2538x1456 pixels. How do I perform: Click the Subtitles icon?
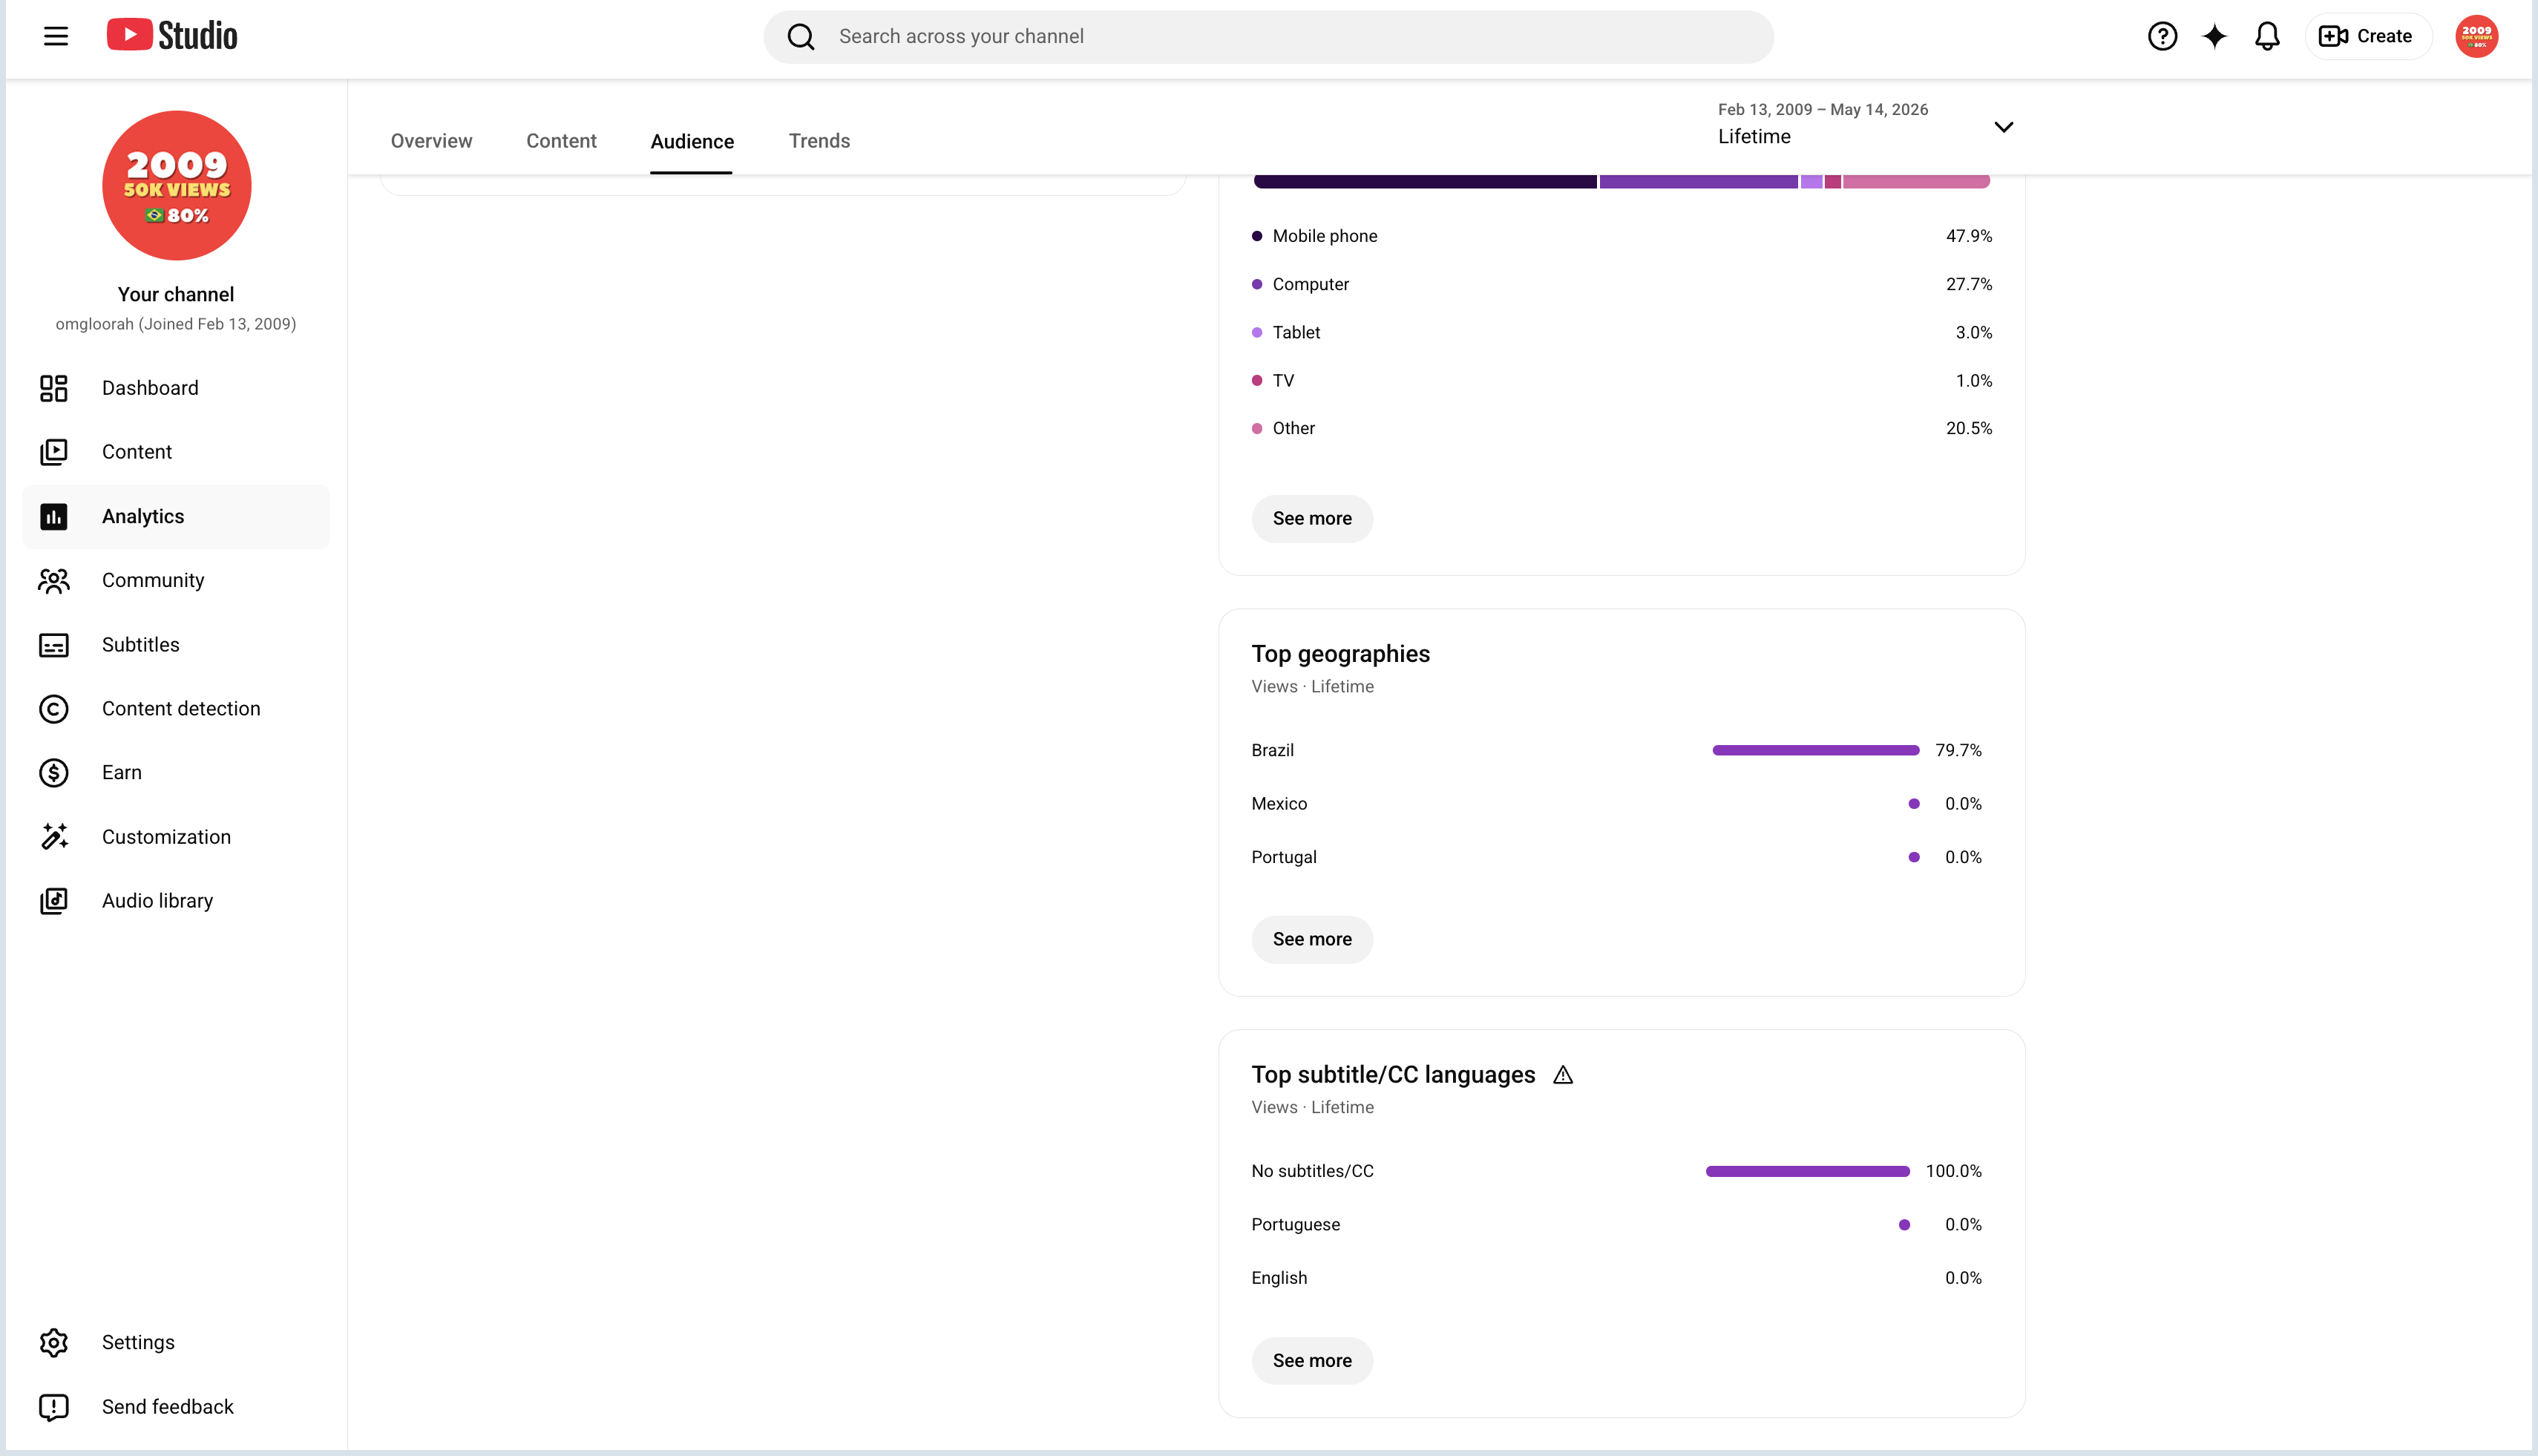click(54, 645)
